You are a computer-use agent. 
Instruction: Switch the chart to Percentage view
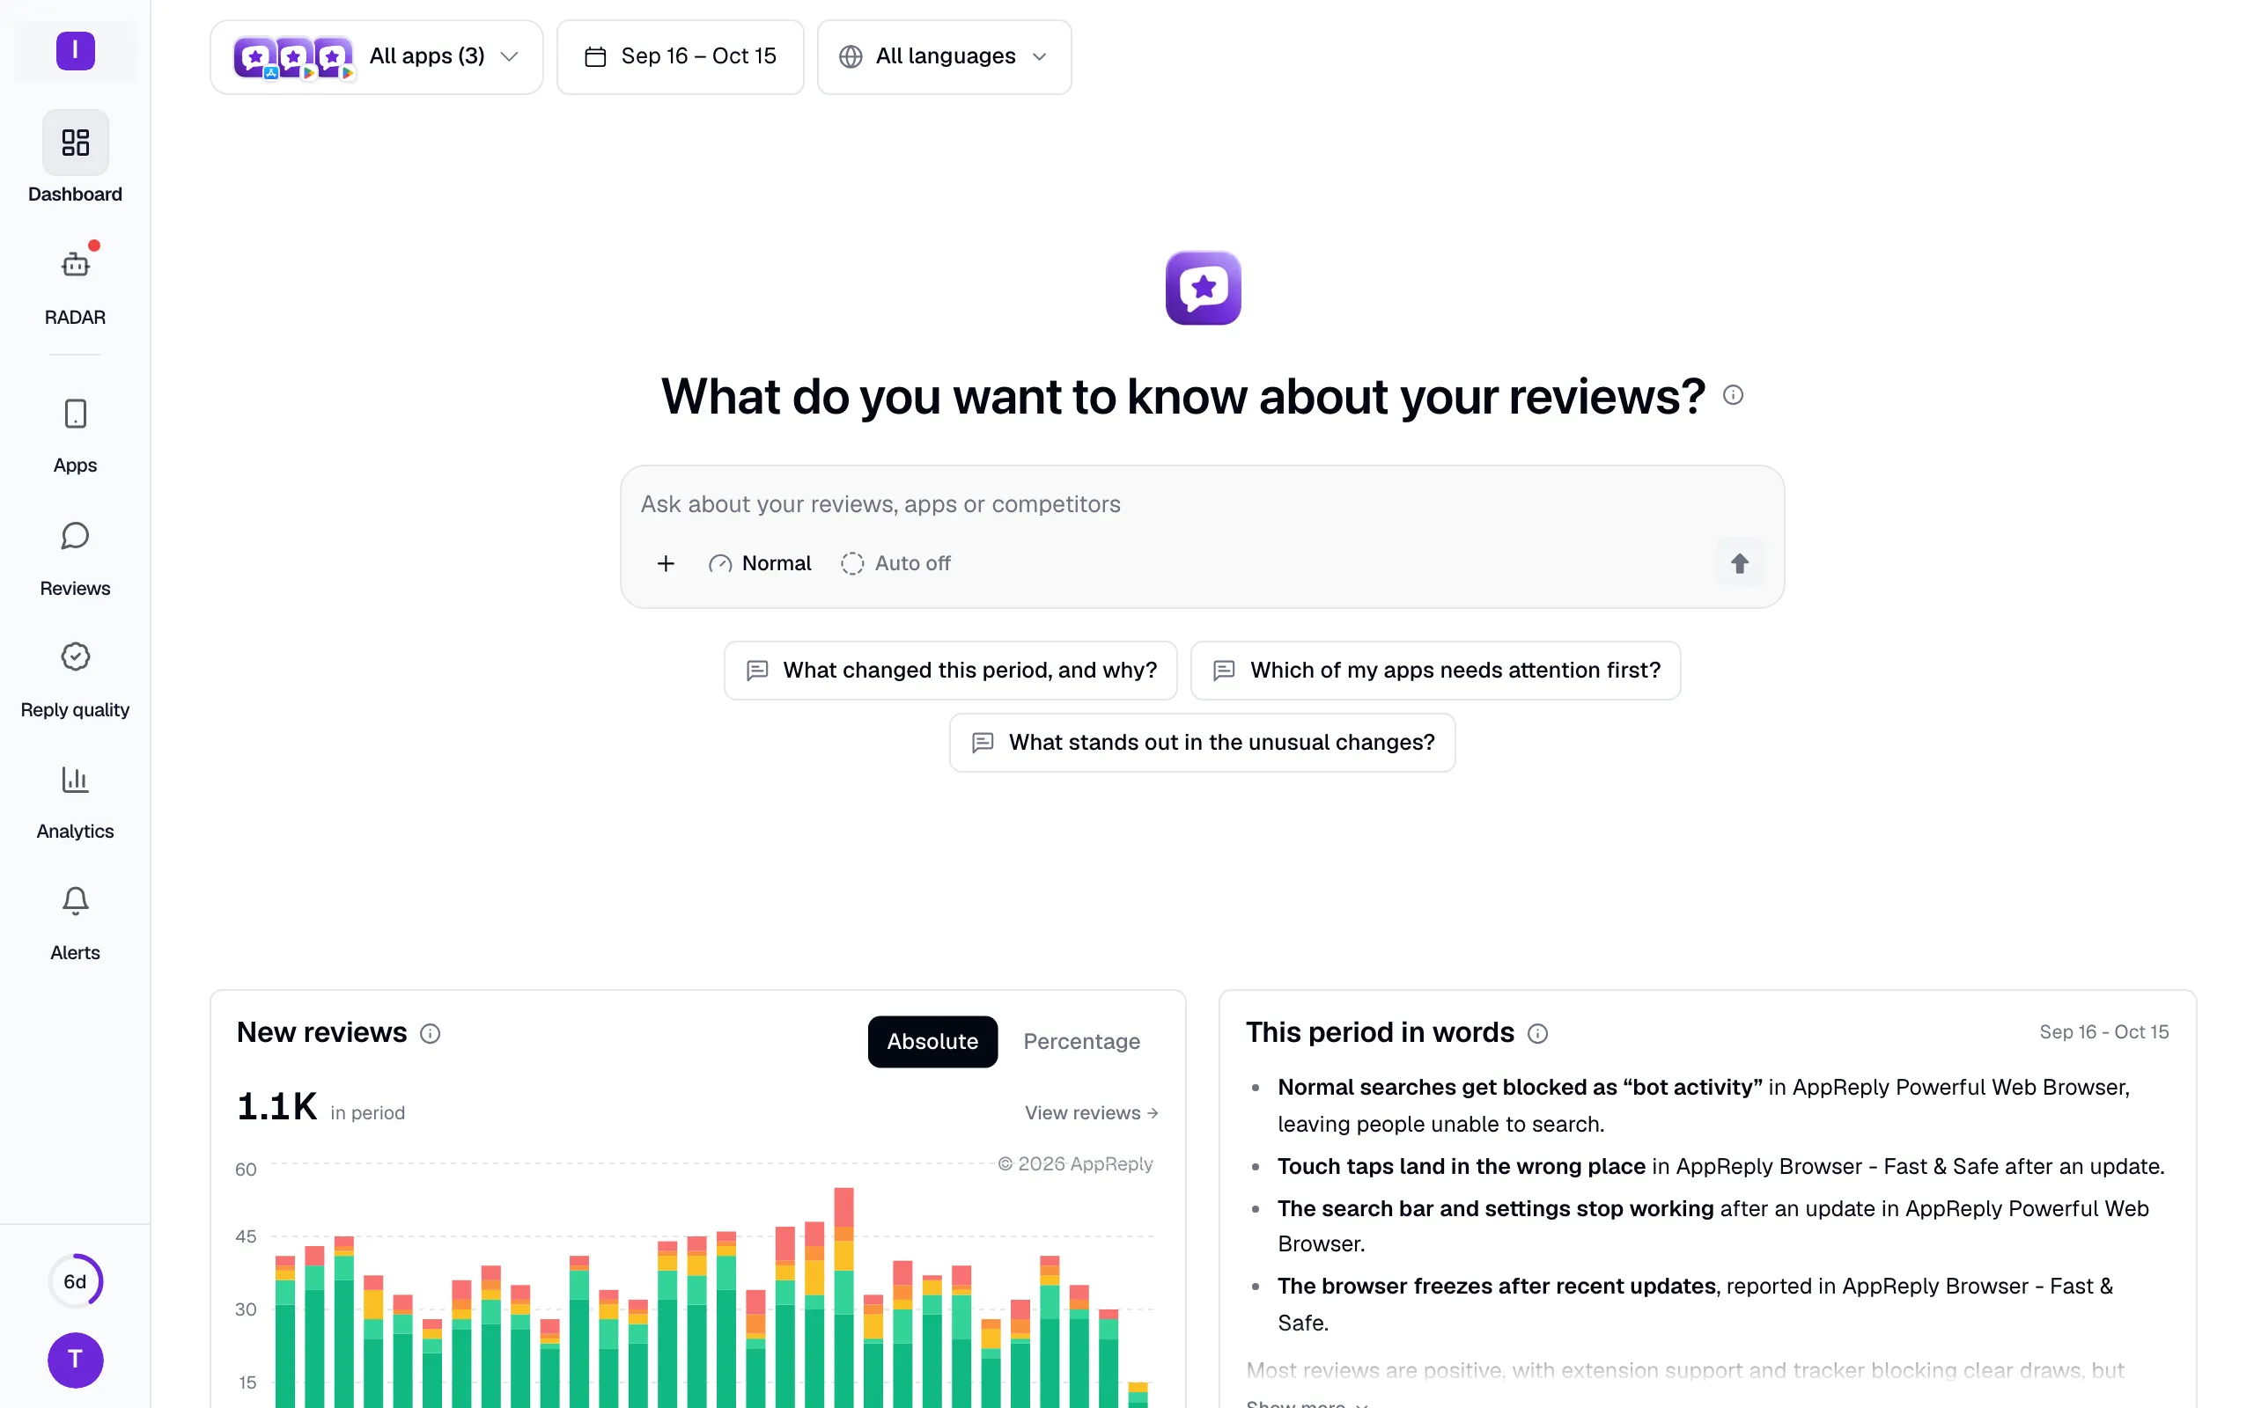click(x=1081, y=1041)
